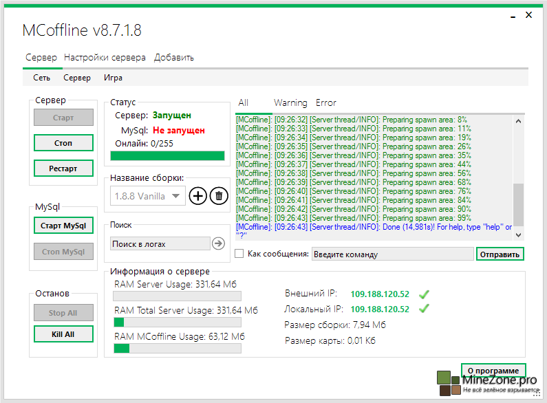This screenshot has height=403, width=547.
Task: Click the plus icon to add build
Action: pyautogui.click(x=197, y=196)
